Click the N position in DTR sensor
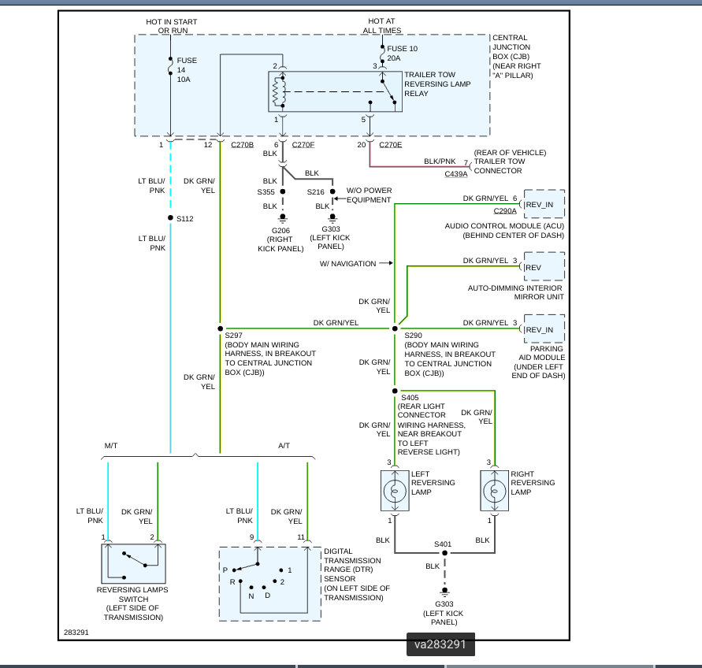Image resolution: width=702 pixels, height=668 pixels. click(251, 596)
